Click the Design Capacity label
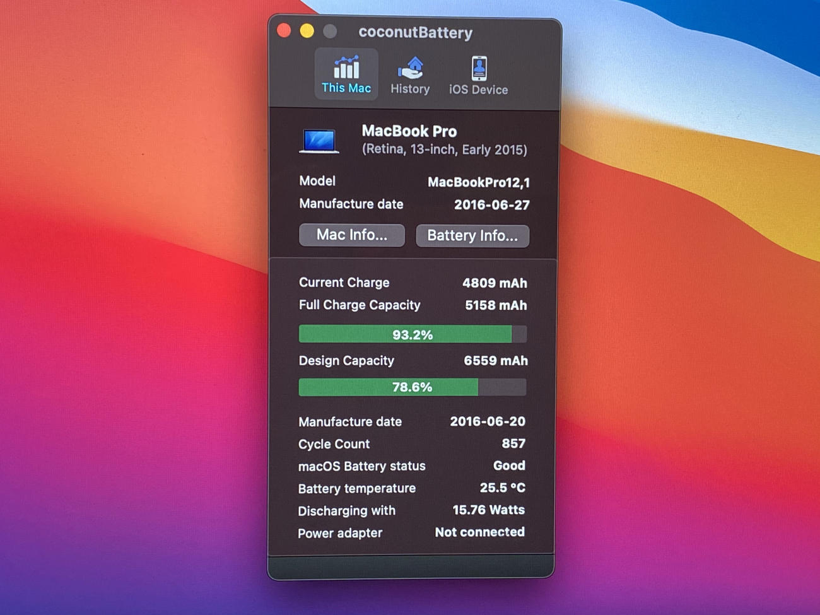This screenshot has height=615, width=820. (x=346, y=361)
